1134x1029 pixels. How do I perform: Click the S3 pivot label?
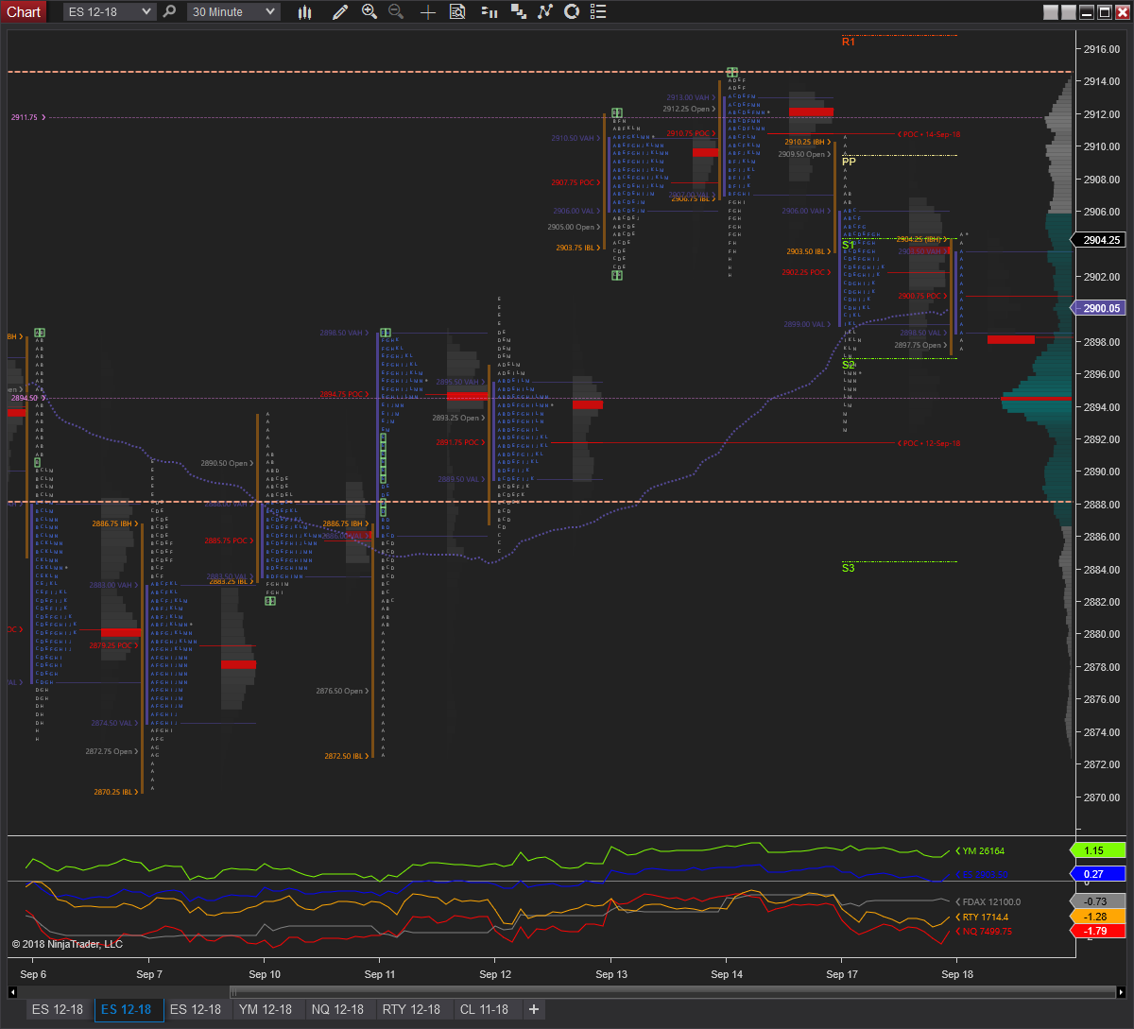[x=849, y=568]
